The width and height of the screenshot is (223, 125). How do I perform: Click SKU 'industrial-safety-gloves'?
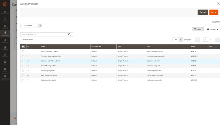(155, 51)
